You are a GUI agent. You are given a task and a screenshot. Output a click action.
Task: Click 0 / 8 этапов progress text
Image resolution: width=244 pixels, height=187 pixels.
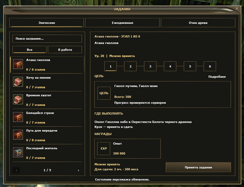[36, 140]
